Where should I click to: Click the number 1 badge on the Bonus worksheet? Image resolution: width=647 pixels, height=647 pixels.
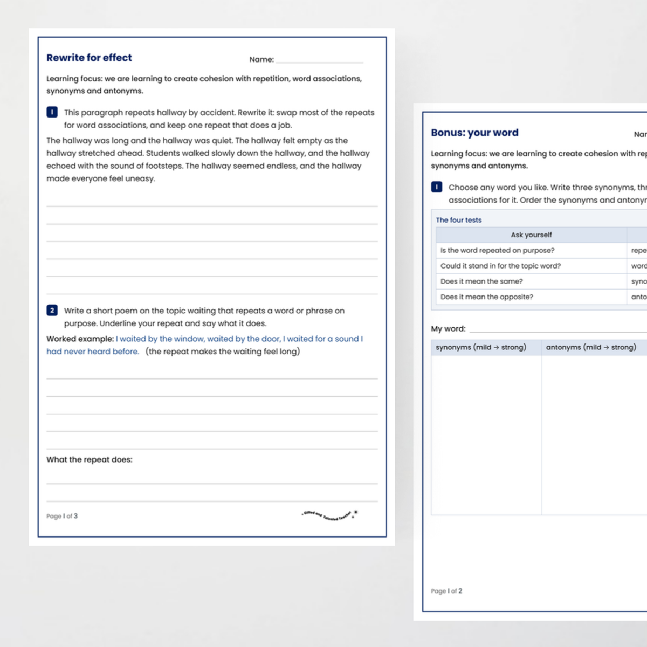point(437,187)
